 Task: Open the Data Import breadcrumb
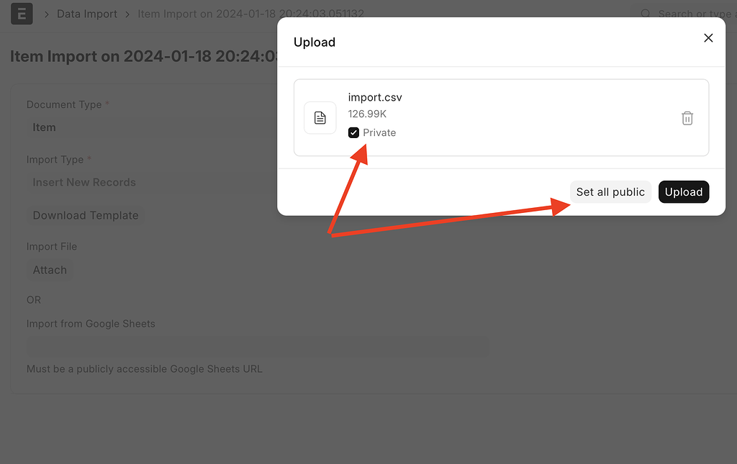click(x=86, y=14)
